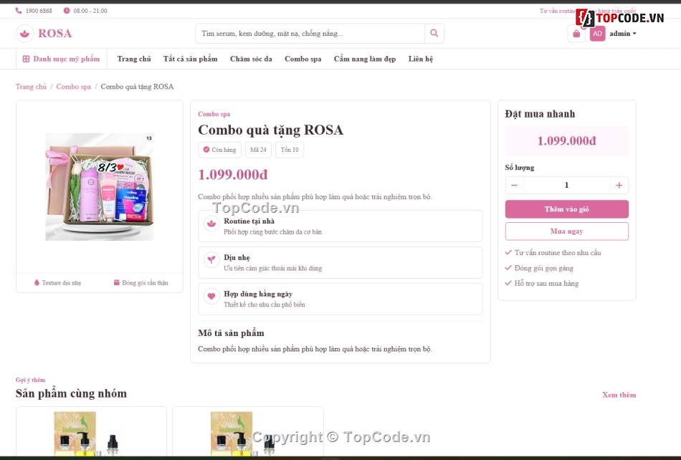Viewport: 681px width, 460px height.
Task: Open Cẩm nang làm đẹp menu item
Action: [365, 59]
